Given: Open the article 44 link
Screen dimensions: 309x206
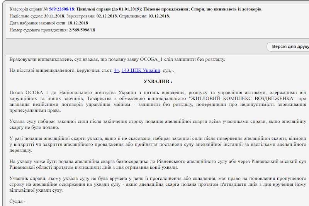Looking at the screenshot, I should (116, 70).
